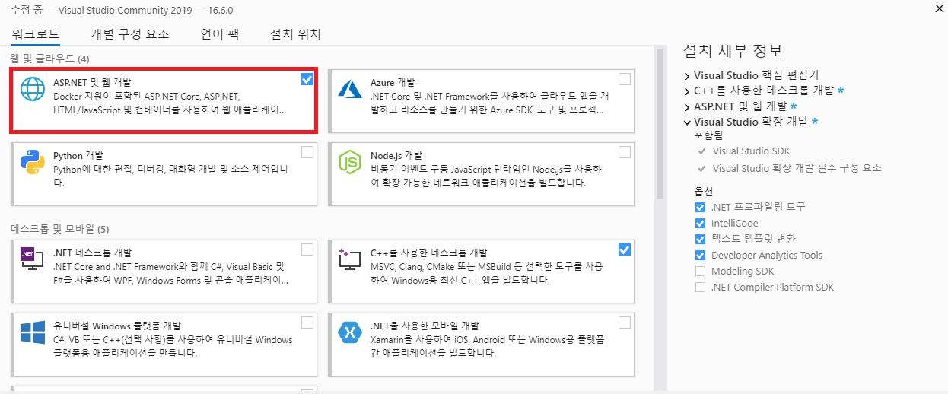Check the .NET을 사용한 모바일 개발 checkbox
The image size is (948, 394).
click(x=625, y=323)
